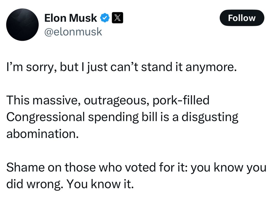Viewport: 276px width, 198px height.
Task: Open the "Elon Musk" display name
Action: pyautogui.click(x=71, y=18)
